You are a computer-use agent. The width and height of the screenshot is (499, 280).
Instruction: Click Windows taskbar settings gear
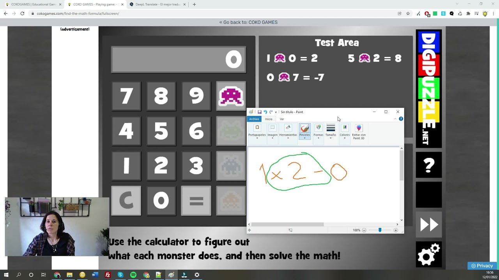197,275
